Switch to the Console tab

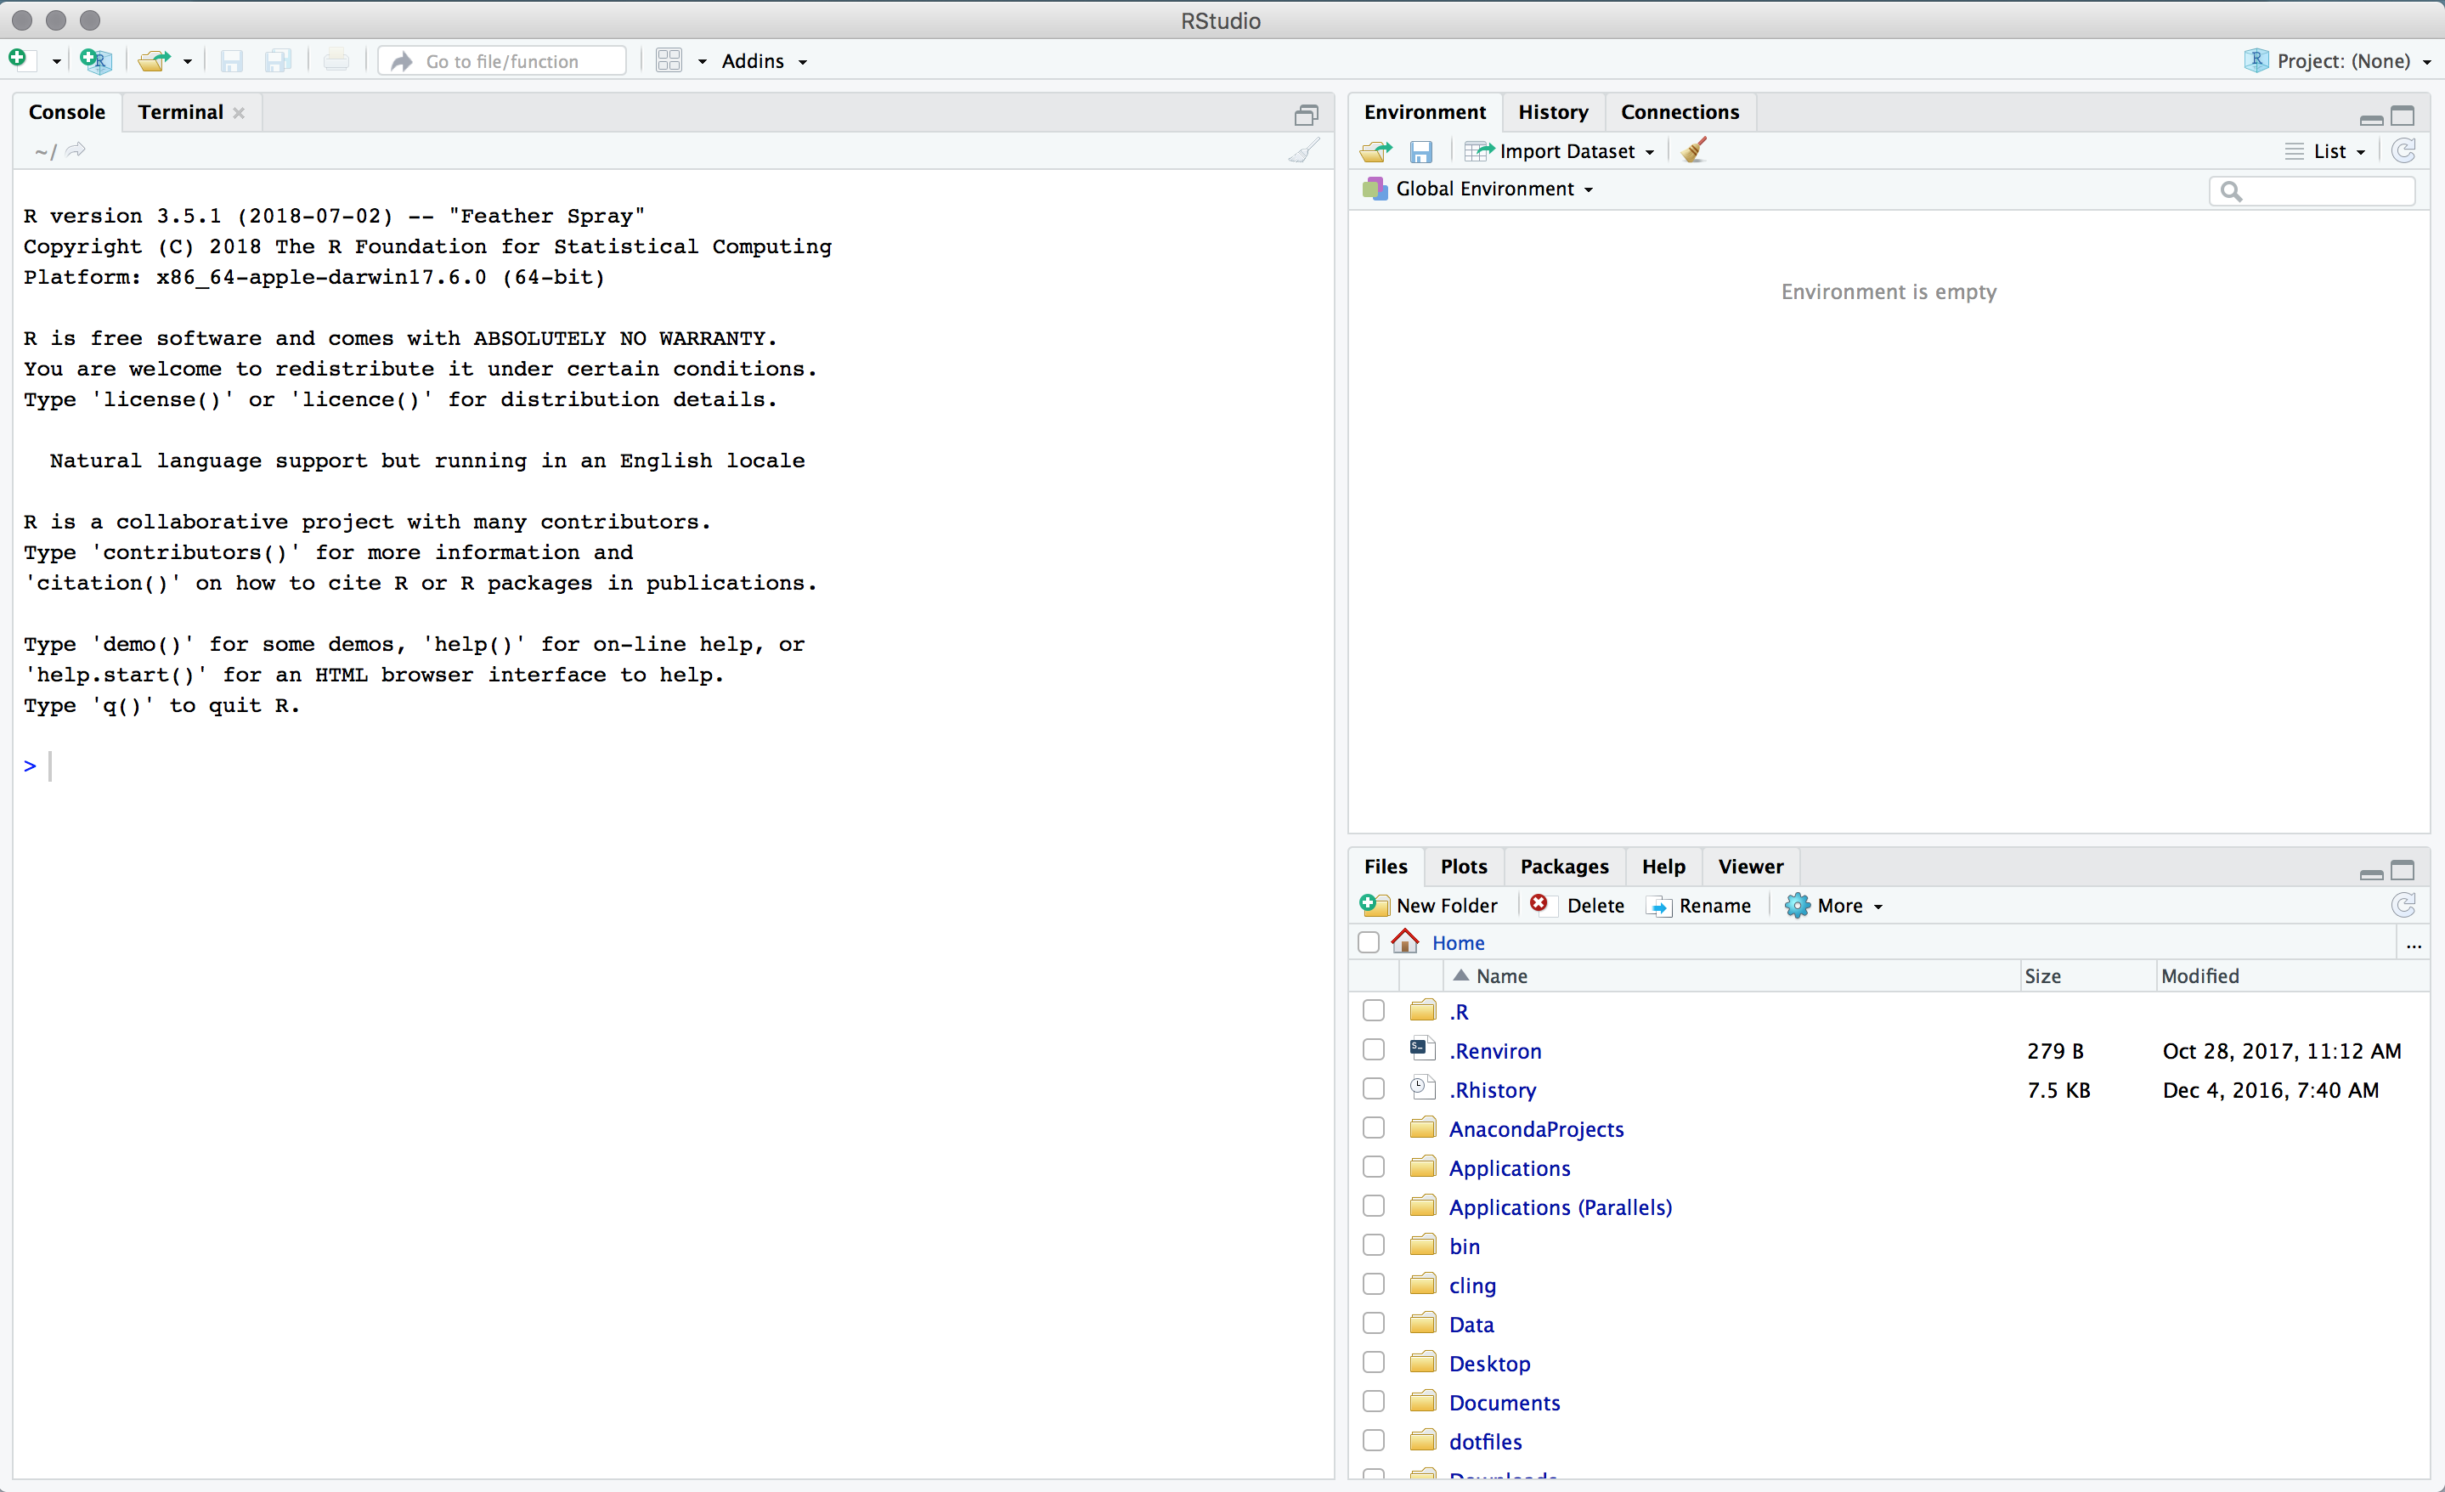[x=66, y=112]
